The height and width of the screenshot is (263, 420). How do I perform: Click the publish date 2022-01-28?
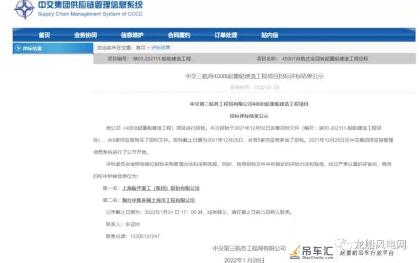tap(266, 87)
